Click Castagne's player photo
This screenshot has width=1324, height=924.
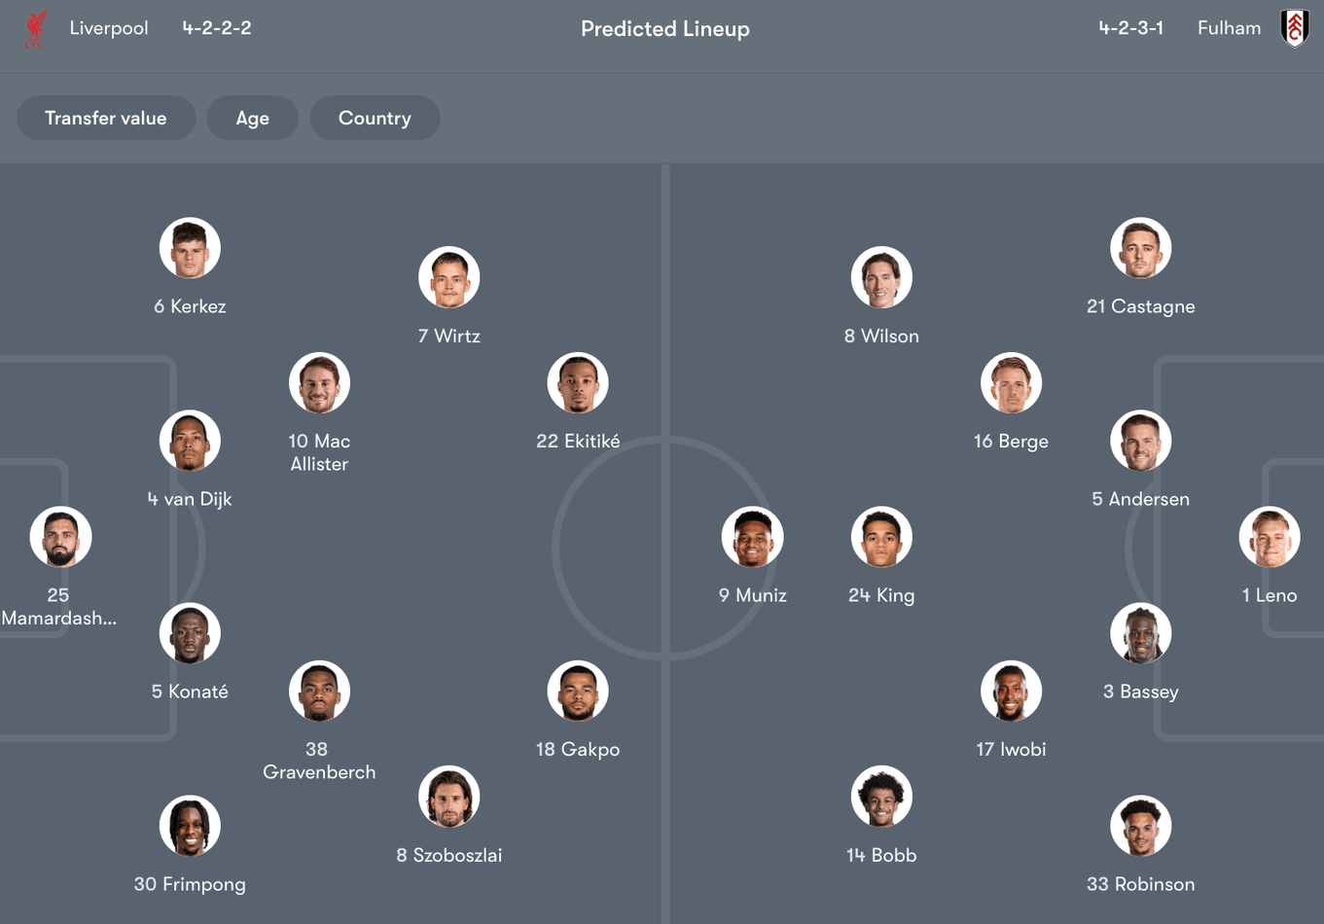pyautogui.click(x=1140, y=248)
